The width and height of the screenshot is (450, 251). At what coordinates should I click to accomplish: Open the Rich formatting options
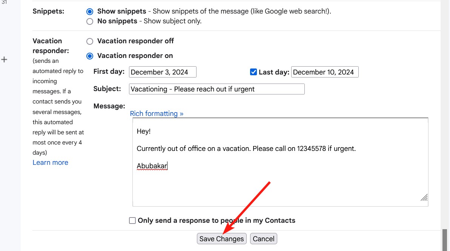click(x=157, y=113)
